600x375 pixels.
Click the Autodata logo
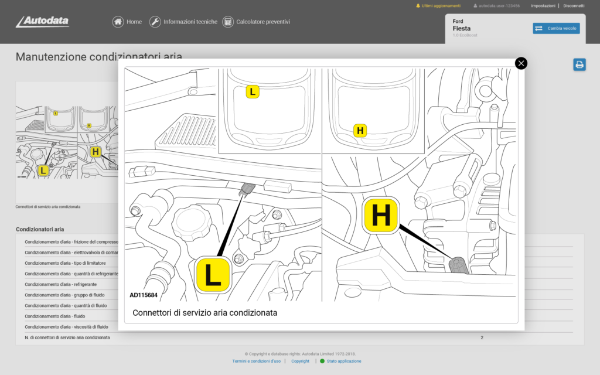tap(43, 22)
